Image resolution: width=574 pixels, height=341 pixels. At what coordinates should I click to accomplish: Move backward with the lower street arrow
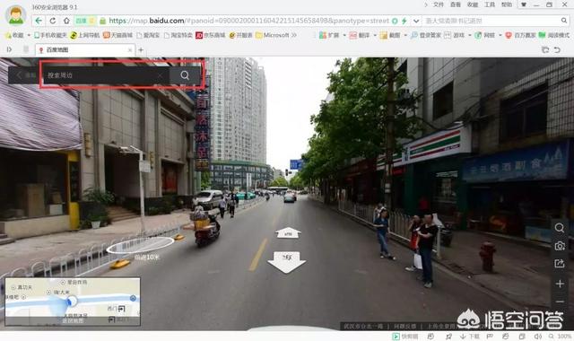pos(287,261)
